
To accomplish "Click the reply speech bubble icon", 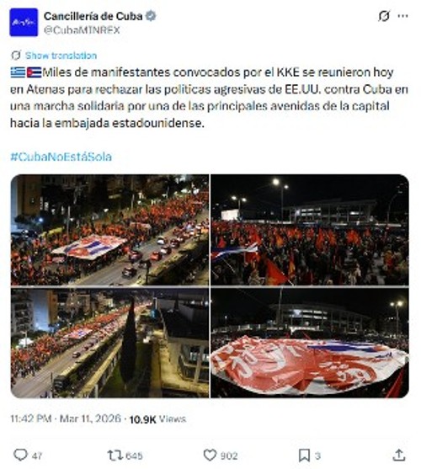I will click(20, 456).
